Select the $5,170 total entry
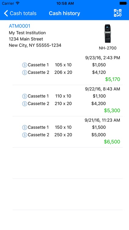Screen dimensions: 129x230 point(112,79)
